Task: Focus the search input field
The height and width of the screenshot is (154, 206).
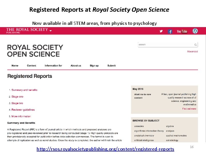Action: (x=168, y=45)
